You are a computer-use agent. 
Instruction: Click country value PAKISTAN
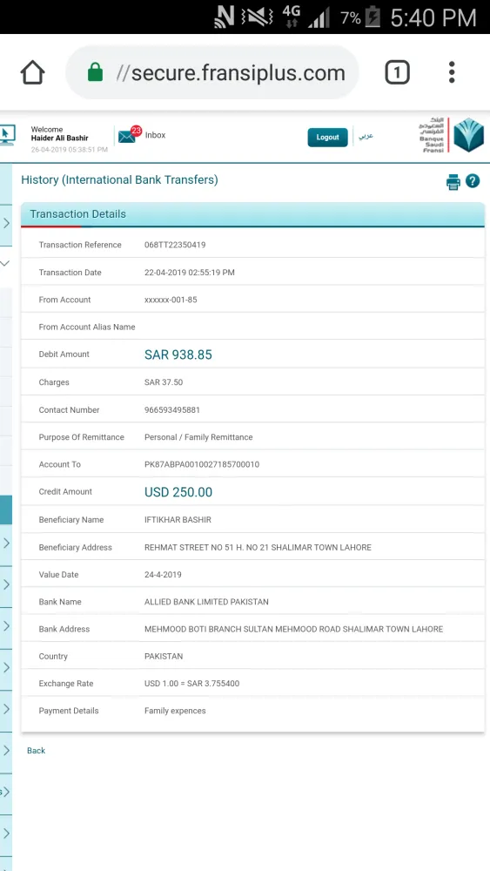coord(163,656)
